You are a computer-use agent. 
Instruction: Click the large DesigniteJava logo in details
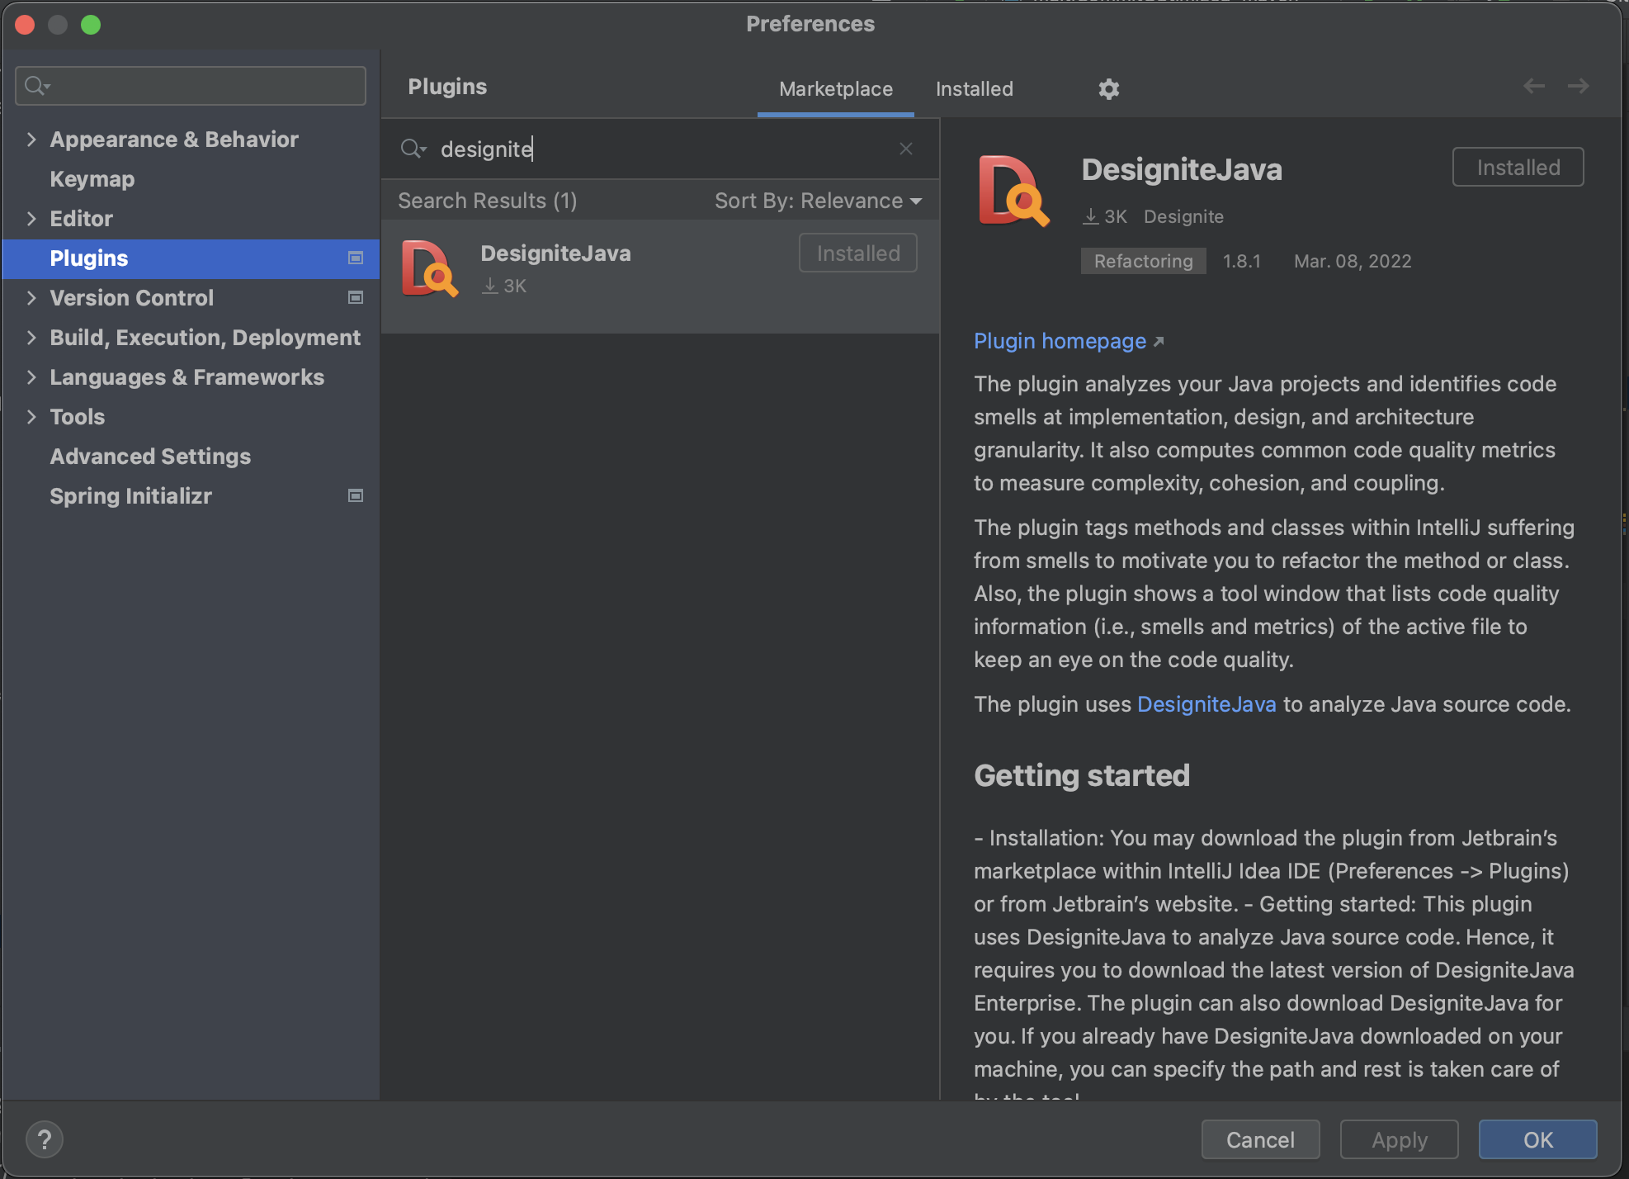coord(1013,191)
